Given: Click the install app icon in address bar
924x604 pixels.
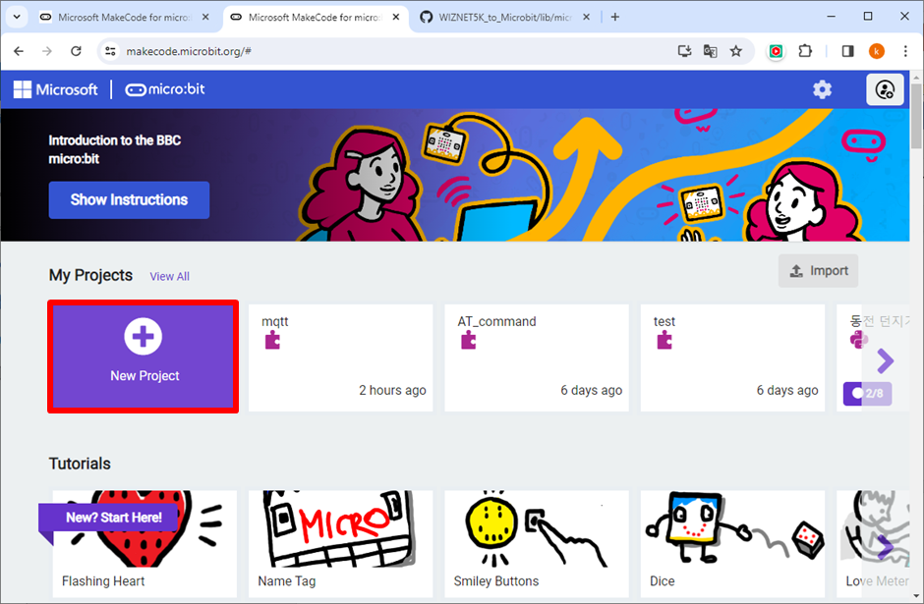Looking at the screenshot, I should point(684,51).
